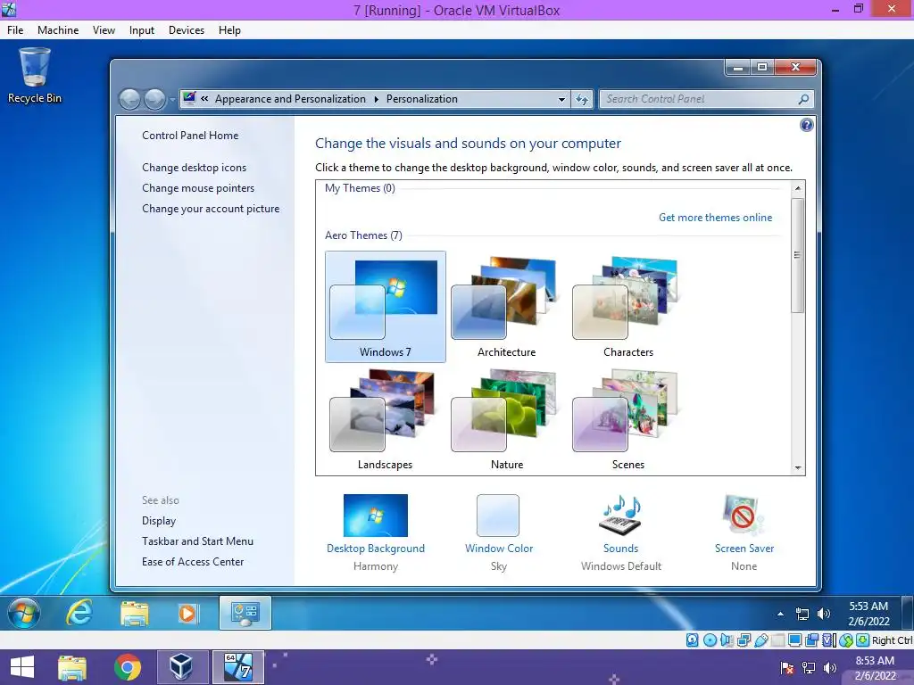The height and width of the screenshot is (685, 914).
Task: Select the Nature theme
Action: pos(507,419)
